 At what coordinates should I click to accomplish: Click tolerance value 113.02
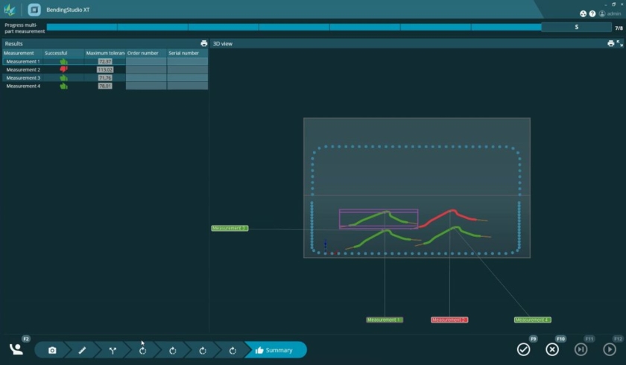point(105,69)
